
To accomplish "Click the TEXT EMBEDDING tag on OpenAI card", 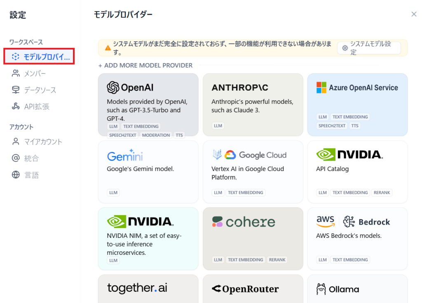I will click(x=141, y=126).
